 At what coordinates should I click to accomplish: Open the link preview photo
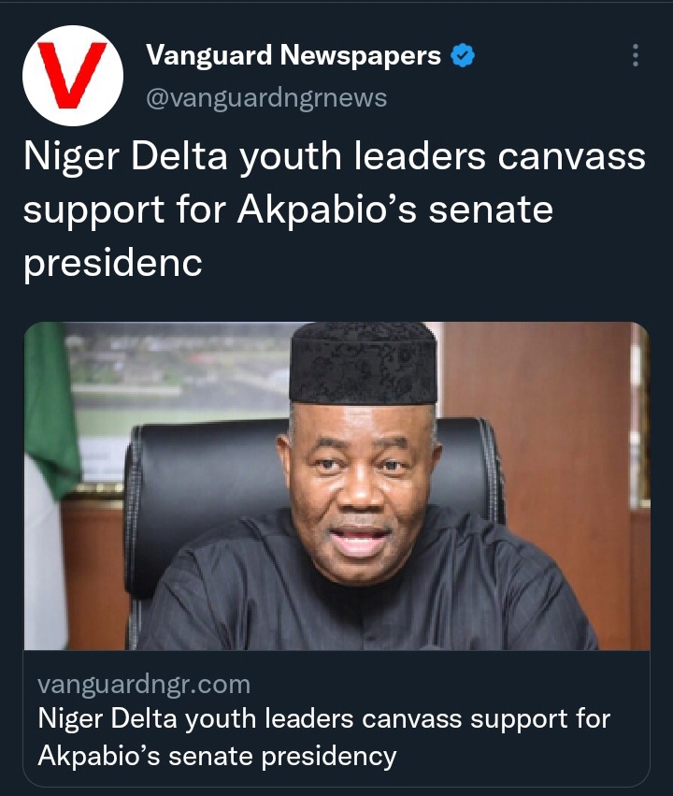click(336, 485)
